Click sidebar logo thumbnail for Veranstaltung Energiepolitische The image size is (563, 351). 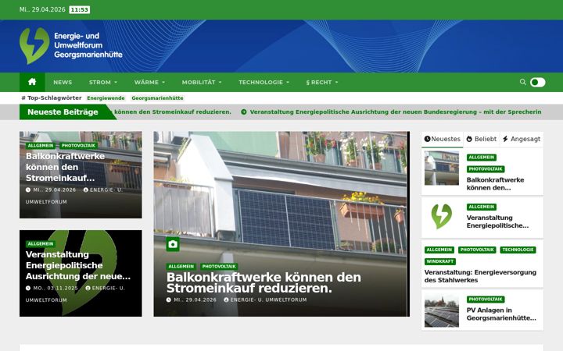click(442, 217)
